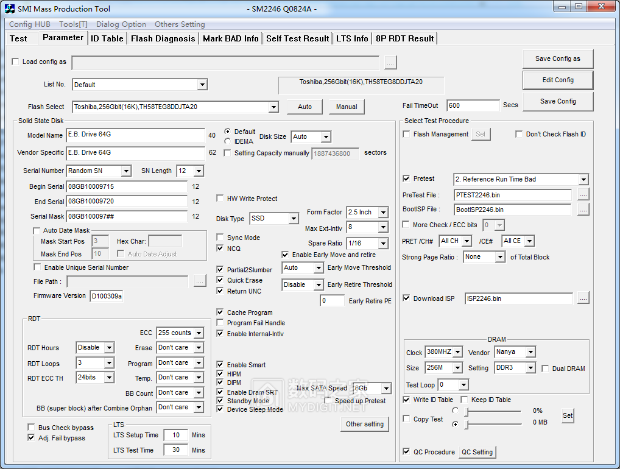The image size is (620, 469).
Task: Click browse button next to PreTest File
Action: coord(583,195)
